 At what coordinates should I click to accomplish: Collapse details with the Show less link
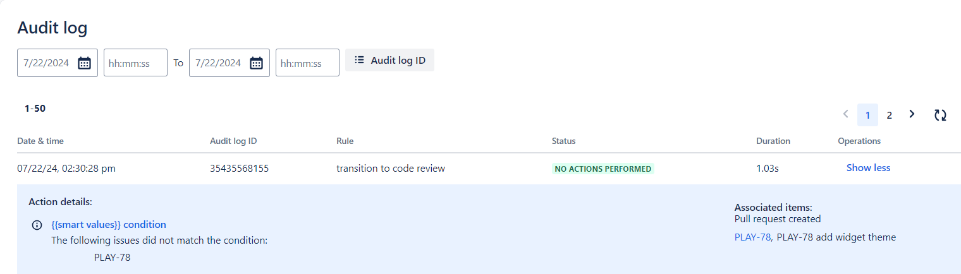868,168
